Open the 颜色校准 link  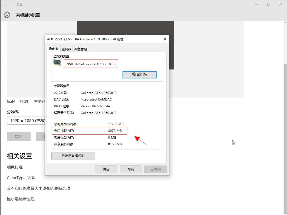pyautogui.click(x=15, y=167)
